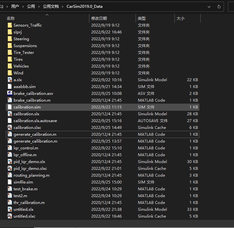Select the file name test2.m
Screen dimensions: 234x228
[20, 196]
